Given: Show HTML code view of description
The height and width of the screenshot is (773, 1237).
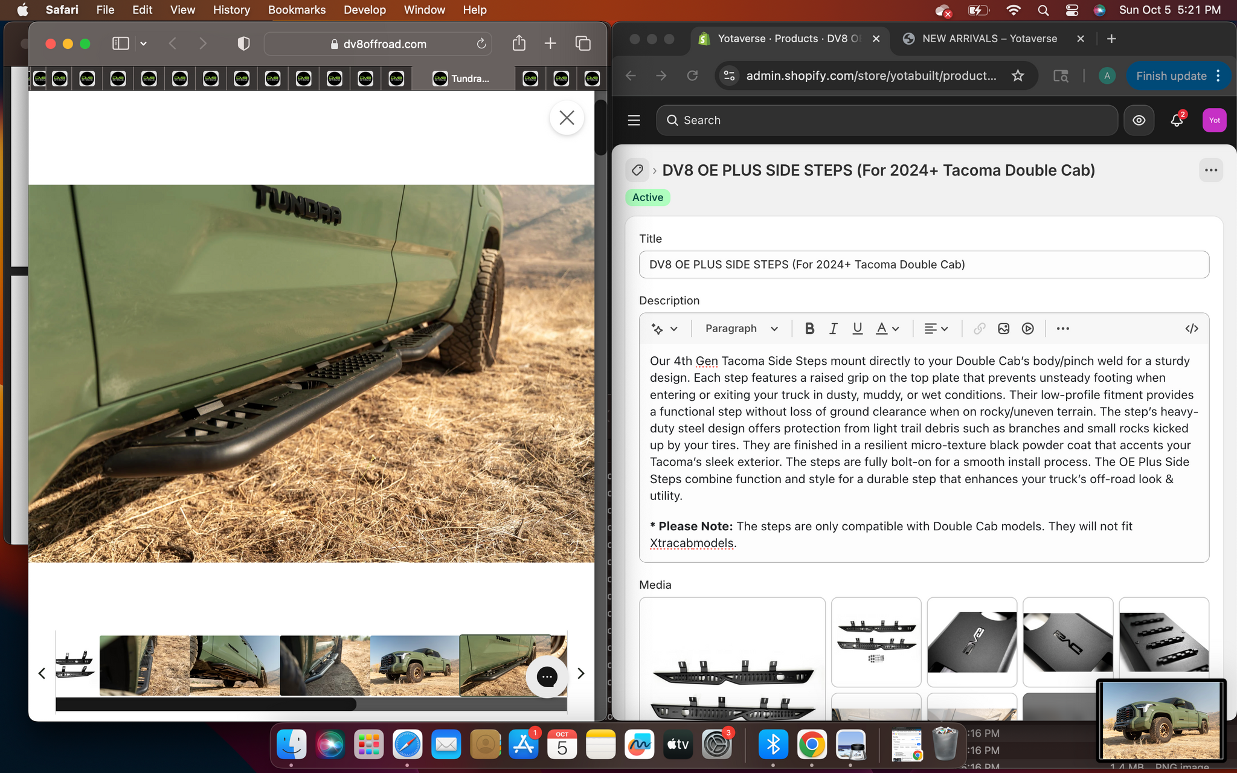Looking at the screenshot, I should point(1191,329).
